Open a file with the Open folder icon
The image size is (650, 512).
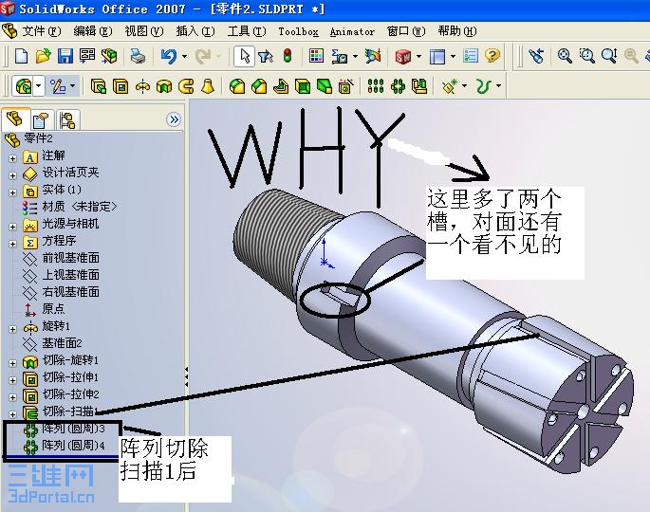pos(43,56)
